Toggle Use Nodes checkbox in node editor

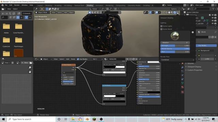(78, 59)
